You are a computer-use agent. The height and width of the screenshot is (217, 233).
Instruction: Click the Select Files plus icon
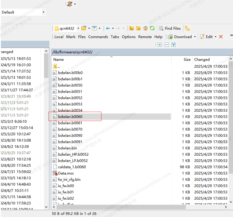(160, 45)
